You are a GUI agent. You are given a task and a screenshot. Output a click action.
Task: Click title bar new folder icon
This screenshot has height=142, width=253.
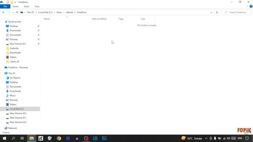[x=11, y=2]
